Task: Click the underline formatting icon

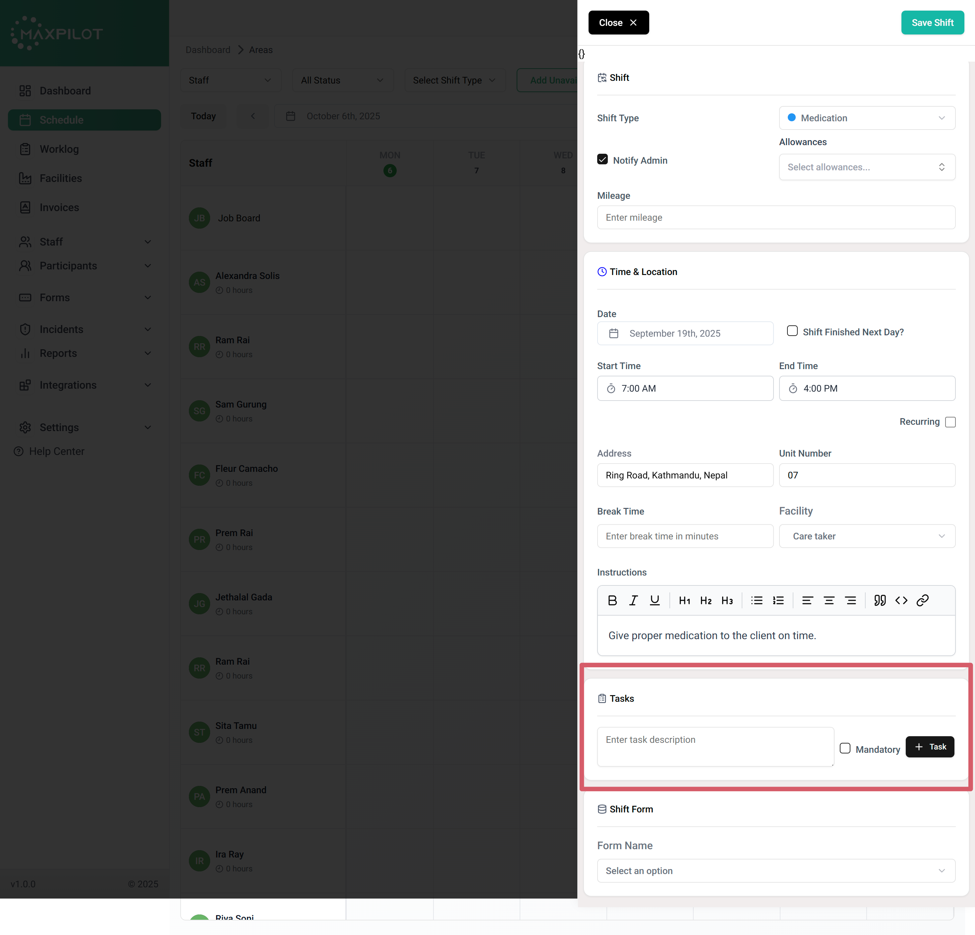Action: click(x=655, y=600)
